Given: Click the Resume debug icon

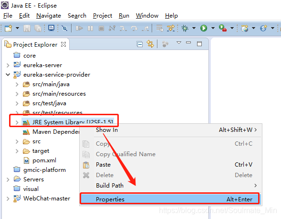Looking at the screenshot, I should (x=79, y=28).
